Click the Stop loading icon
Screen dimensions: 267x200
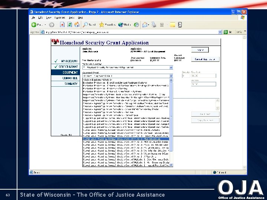click(x=62, y=25)
